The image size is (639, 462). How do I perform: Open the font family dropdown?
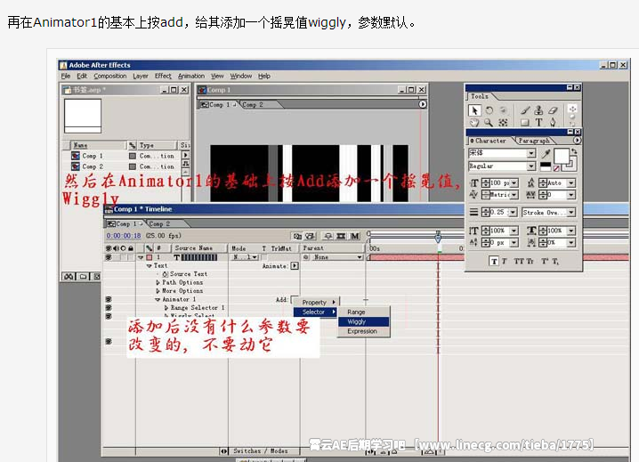point(531,153)
